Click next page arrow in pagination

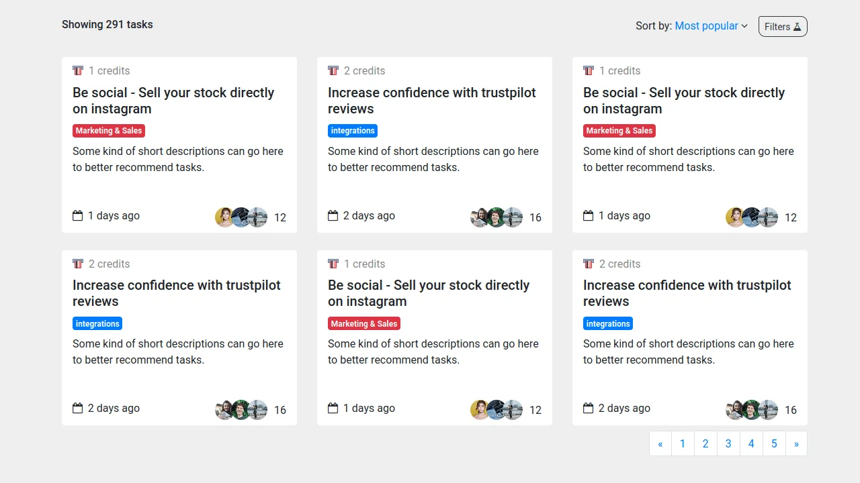coord(796,443)
